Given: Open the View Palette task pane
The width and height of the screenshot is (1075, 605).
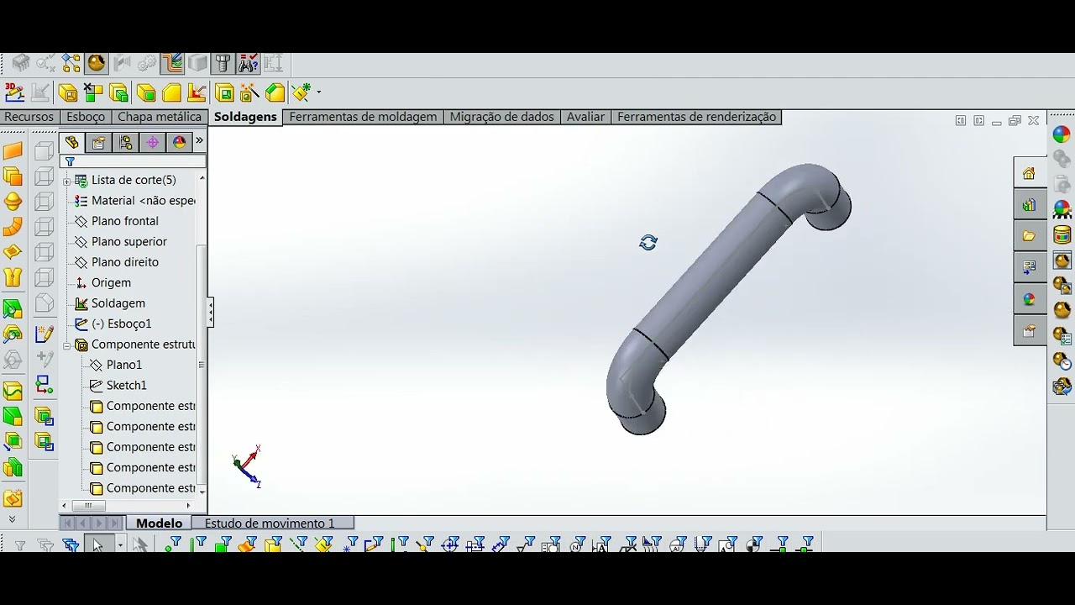Looking at the screenshot, I should point(1029,267).
